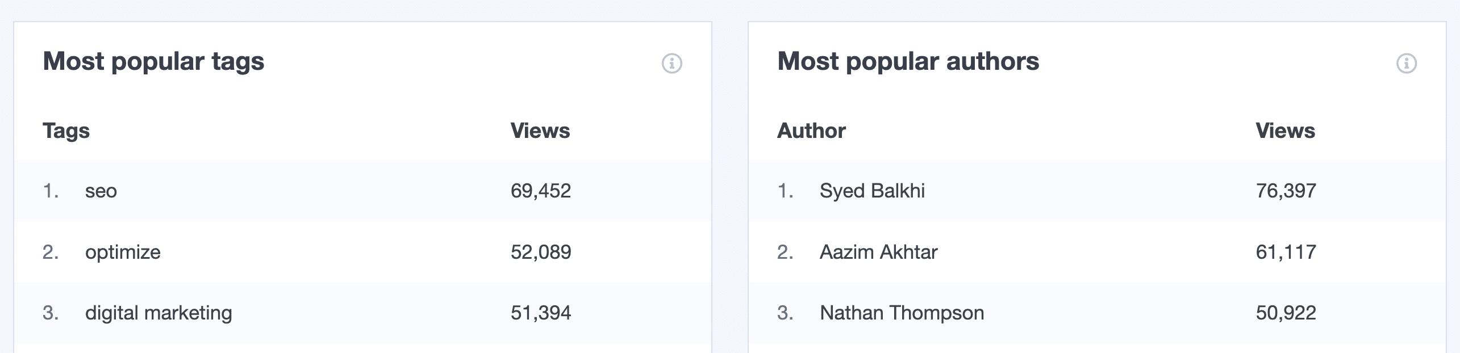
Task: Open the 'seo' tag entry
Action: (101, 191)
